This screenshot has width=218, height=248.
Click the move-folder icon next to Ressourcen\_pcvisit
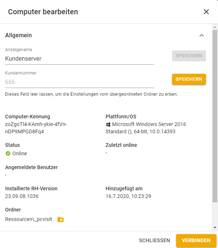tap(61, 220)
